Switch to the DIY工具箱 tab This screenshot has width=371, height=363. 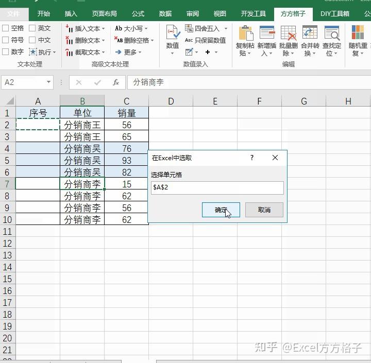tap(334, 14)
